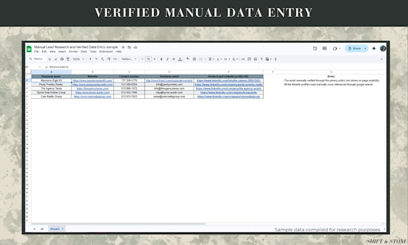Click the font size field
The width and height of the screenshot is (408, 245).
tap(148, 59)
